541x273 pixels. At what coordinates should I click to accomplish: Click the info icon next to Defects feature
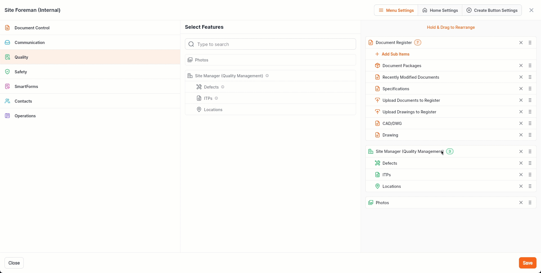pyautogui.click(x=223, y=87)
